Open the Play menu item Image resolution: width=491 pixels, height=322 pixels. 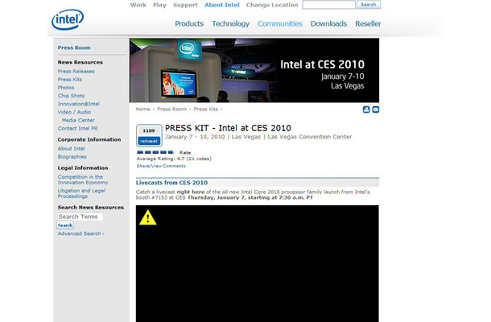pos(159,5)
